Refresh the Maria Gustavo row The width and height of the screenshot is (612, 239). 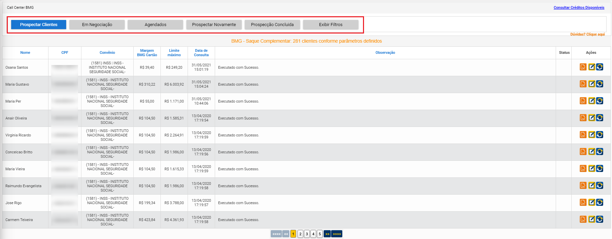point(599,84)
